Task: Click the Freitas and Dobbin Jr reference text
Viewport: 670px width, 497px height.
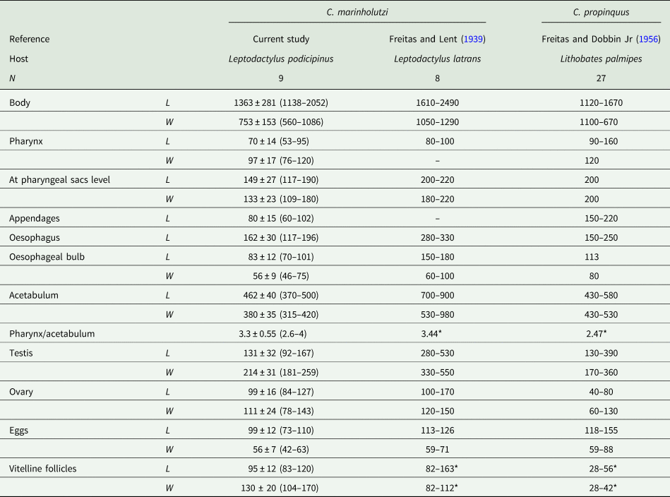Action: 585,40
